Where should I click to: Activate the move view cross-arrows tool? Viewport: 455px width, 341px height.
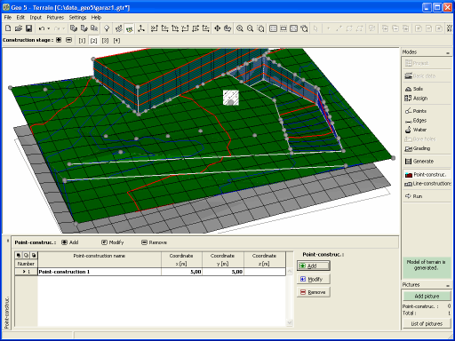217,28
